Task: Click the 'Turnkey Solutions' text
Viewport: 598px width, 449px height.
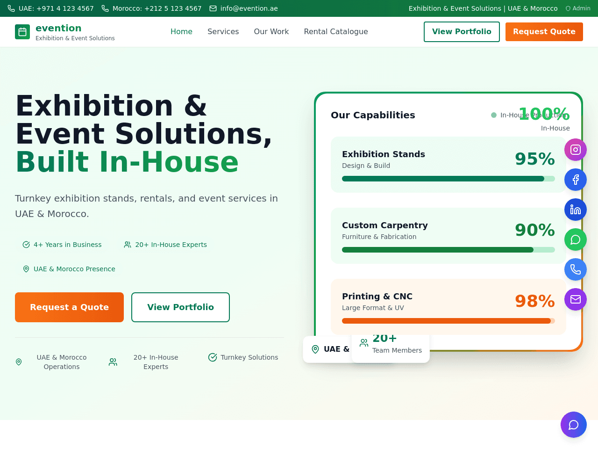Action: (x=249, y=357)
